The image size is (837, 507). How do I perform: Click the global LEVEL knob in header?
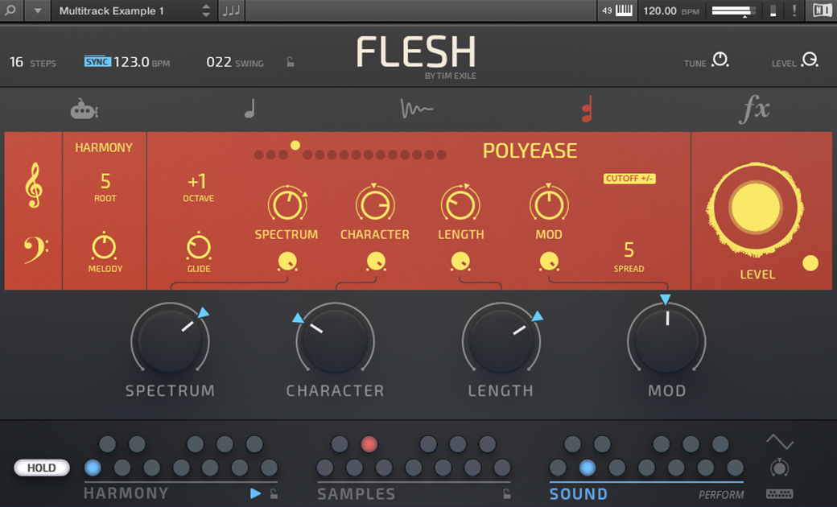[x=810, y=60]
